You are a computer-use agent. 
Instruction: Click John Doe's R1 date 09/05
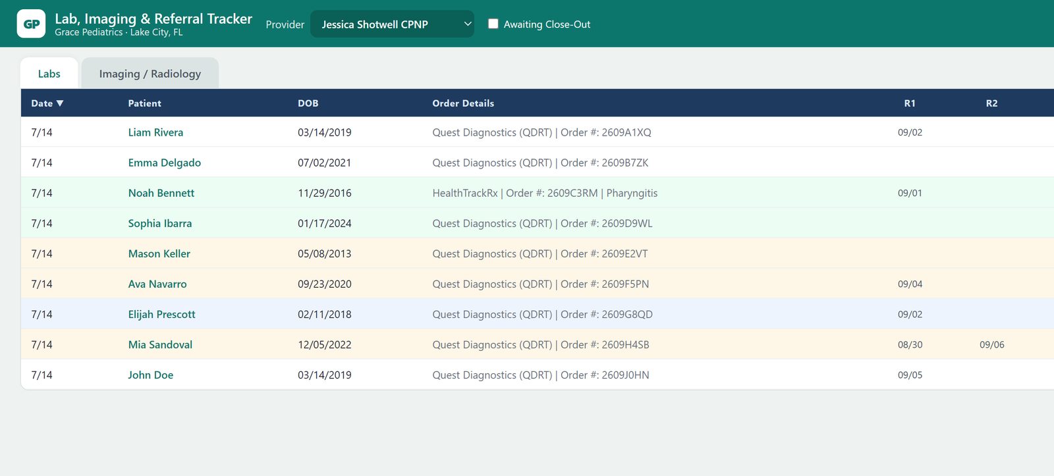click(910, 375)
